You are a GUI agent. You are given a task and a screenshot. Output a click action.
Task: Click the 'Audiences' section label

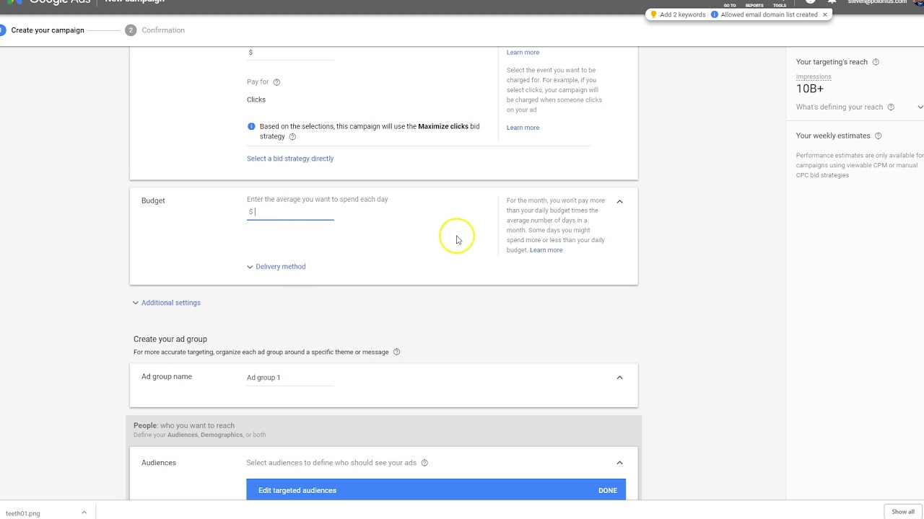159,463
